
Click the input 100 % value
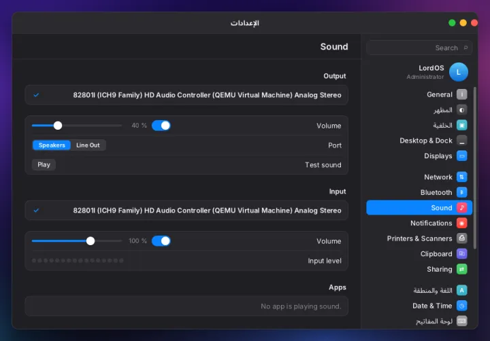pos(137,241)
